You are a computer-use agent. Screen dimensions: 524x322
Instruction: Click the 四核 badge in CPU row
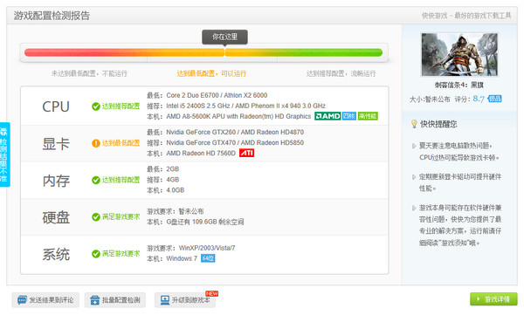(349, 116)
